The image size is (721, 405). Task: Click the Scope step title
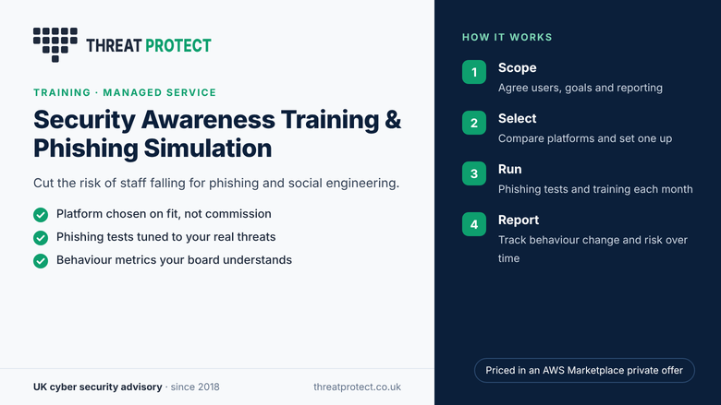coord(518,68)
